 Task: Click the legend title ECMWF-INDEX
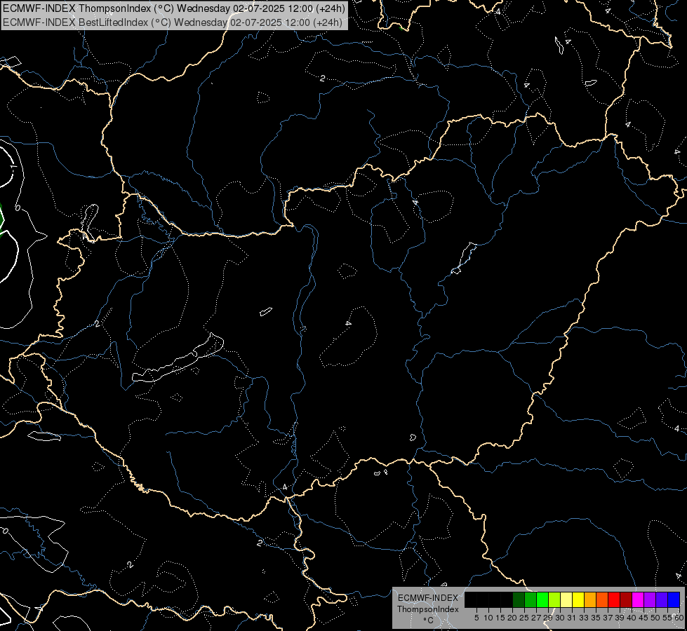pos(428,598)
